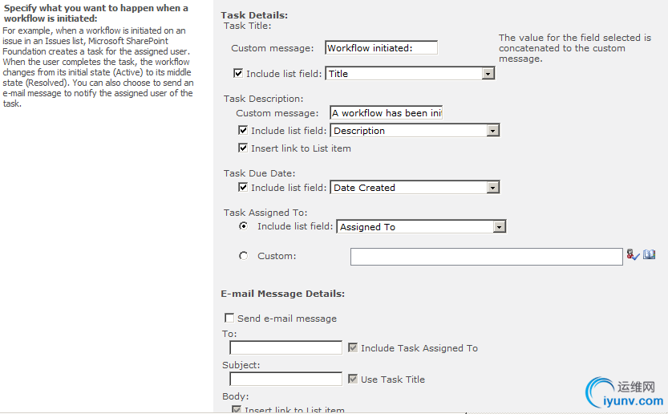The height and width of the screenshot is (414, 668).
Task: Disable Insert link to List item in Task Description
Action: pyautogui.click(x=243, y=148)
